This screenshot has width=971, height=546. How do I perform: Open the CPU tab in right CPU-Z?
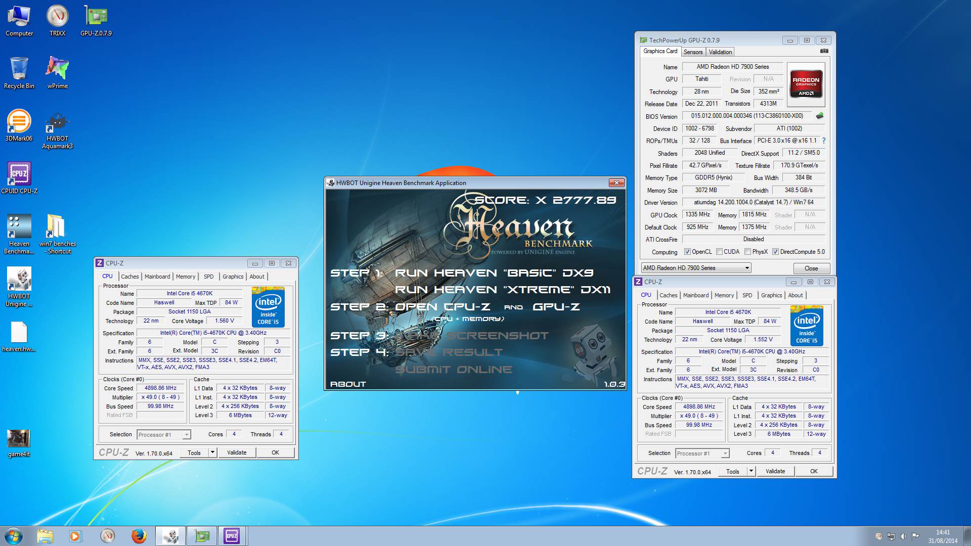646,295
